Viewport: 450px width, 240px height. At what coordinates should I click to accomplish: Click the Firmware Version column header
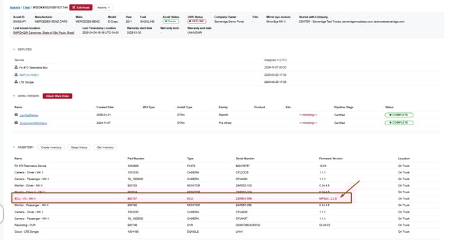[331, 158]
